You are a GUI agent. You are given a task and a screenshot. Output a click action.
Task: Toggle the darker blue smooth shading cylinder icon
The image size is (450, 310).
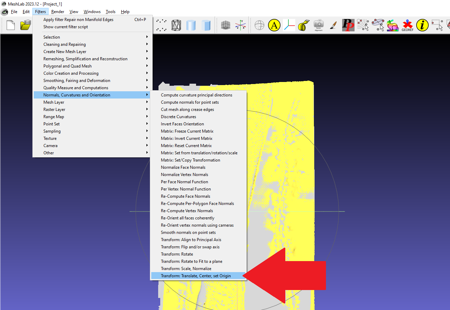pyautogui.click(x=206, y=25)
